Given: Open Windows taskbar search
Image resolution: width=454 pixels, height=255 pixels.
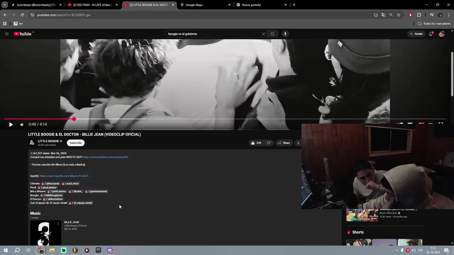Looking at the screenshot, I should click(17, 250).
